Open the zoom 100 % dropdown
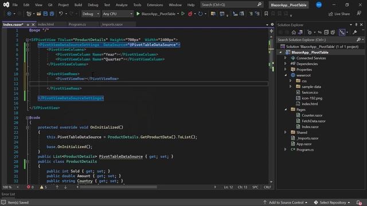The width and height of the screenshot is (367, 206). (x=18, y=187)
